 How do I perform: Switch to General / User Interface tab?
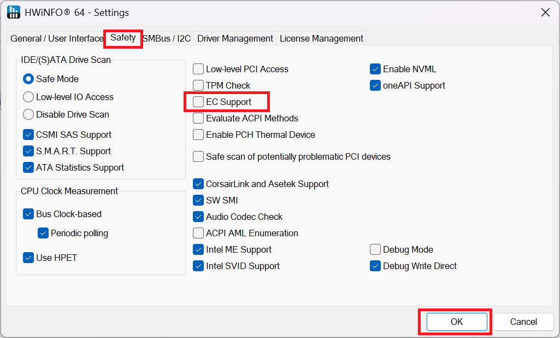[x=57, y=38]
